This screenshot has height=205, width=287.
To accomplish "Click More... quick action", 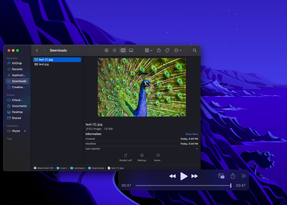I will 158,157.
